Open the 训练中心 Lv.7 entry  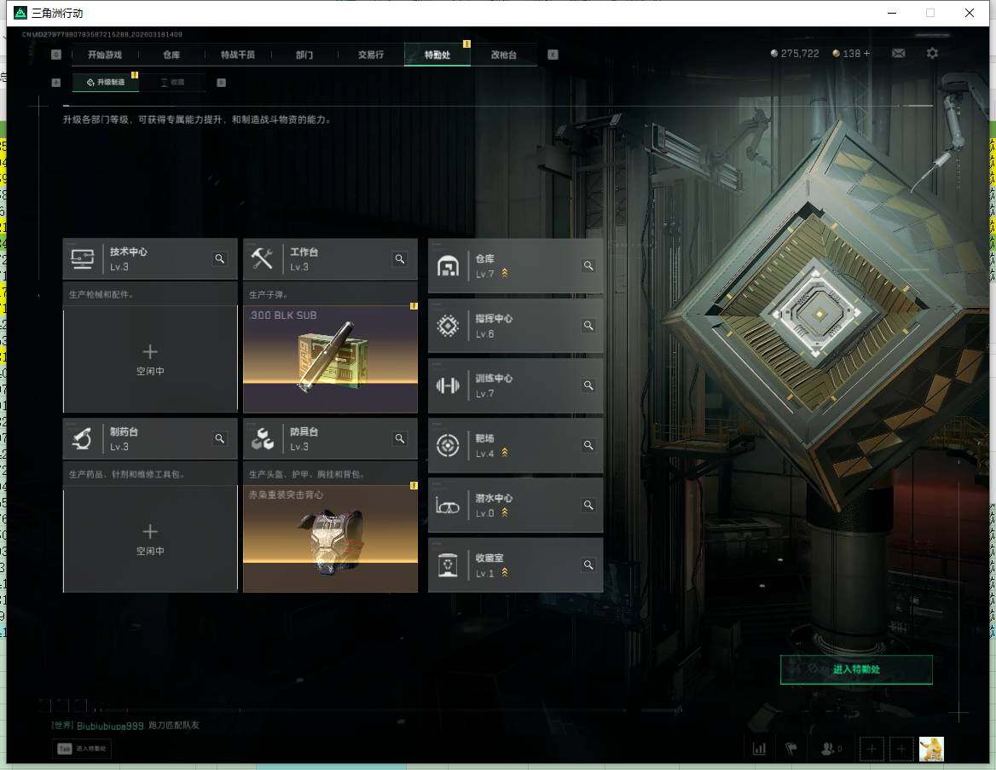[x=515, y=385]
